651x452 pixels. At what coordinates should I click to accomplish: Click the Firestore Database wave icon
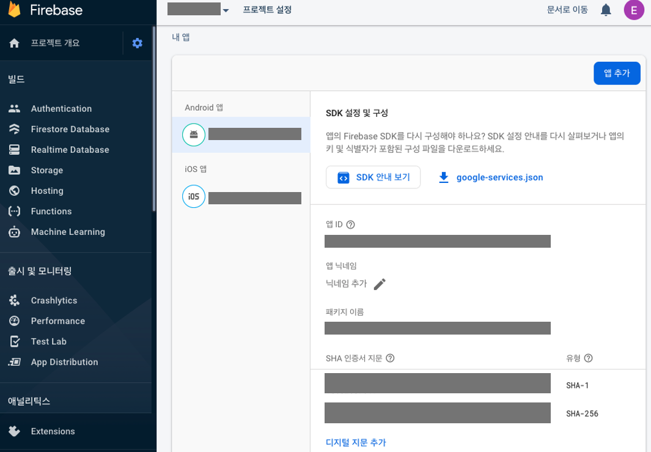pyautogui.click(x=14, y=129)
